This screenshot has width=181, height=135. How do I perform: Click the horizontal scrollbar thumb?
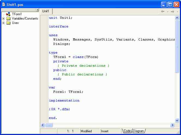(x=49, y=125)
